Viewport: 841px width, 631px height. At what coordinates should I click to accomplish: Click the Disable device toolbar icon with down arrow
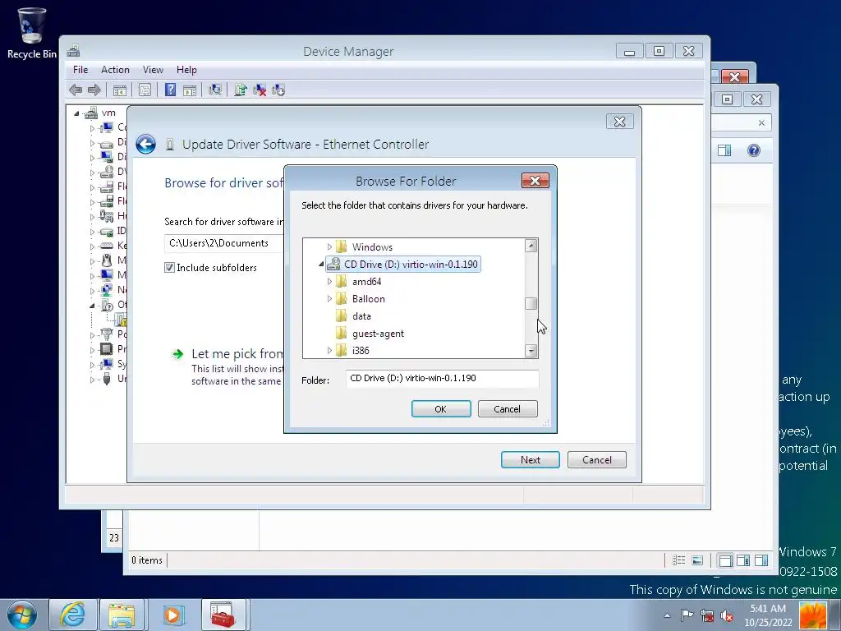[278, 90]
